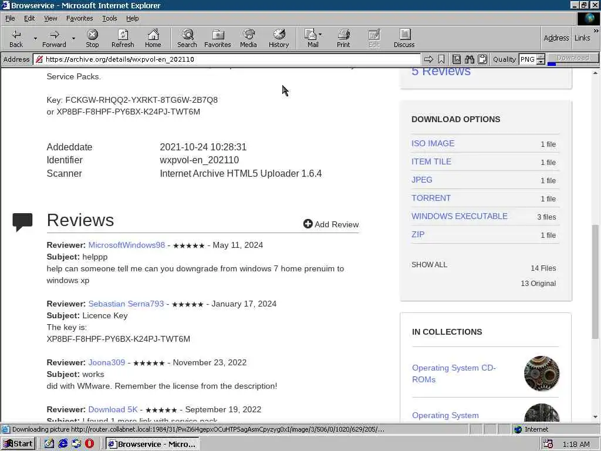The height and width of the screenshot is (451, 601).
Task: Open the ZIP download link
Action: (x=418, y=234)
